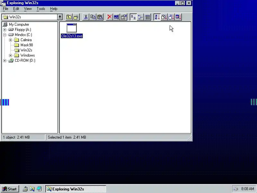Click the open Win32s folder icon
Viewport: 257px width, 193px height.
[17, 50]
